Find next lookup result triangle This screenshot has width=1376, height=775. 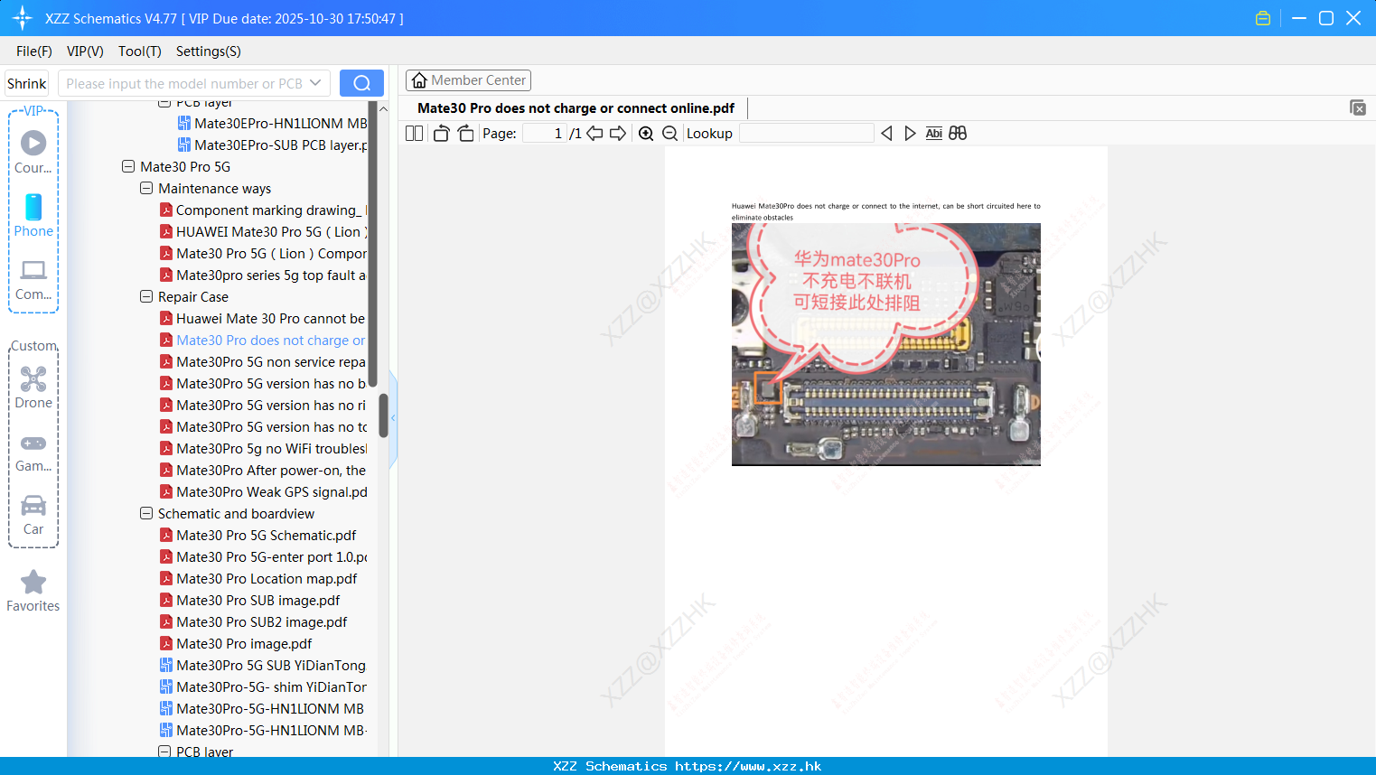pyautogui.click(x=910, y=134)
